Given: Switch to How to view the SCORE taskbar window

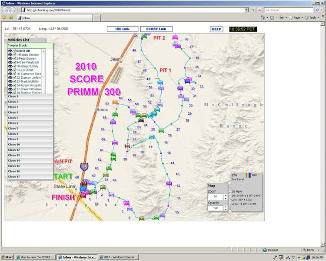Looking at the screenshot, I should [35, 257].
